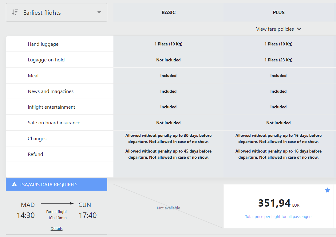Collapse View fare policies section
This screenshot has height=237, width=336.
coord(279,29)
